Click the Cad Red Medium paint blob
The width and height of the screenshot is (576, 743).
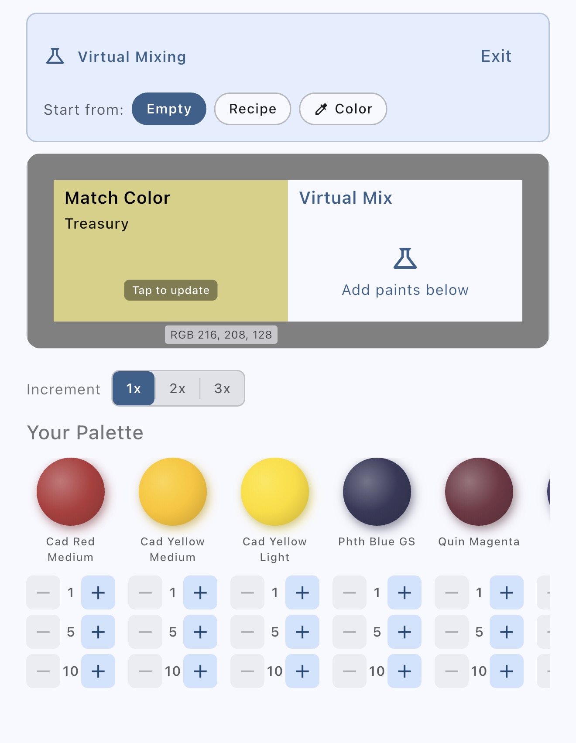tap(71, 491)
